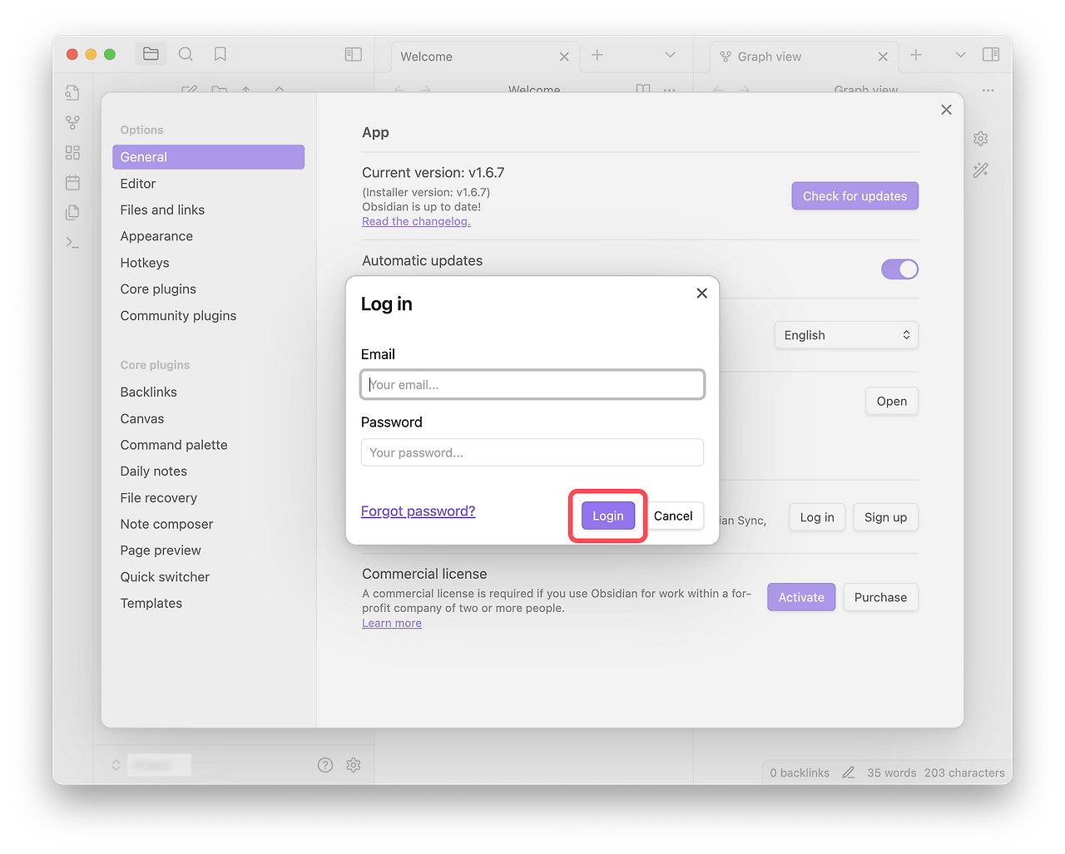Close the settings window
1065x854 pixels.
click(946, 110)
